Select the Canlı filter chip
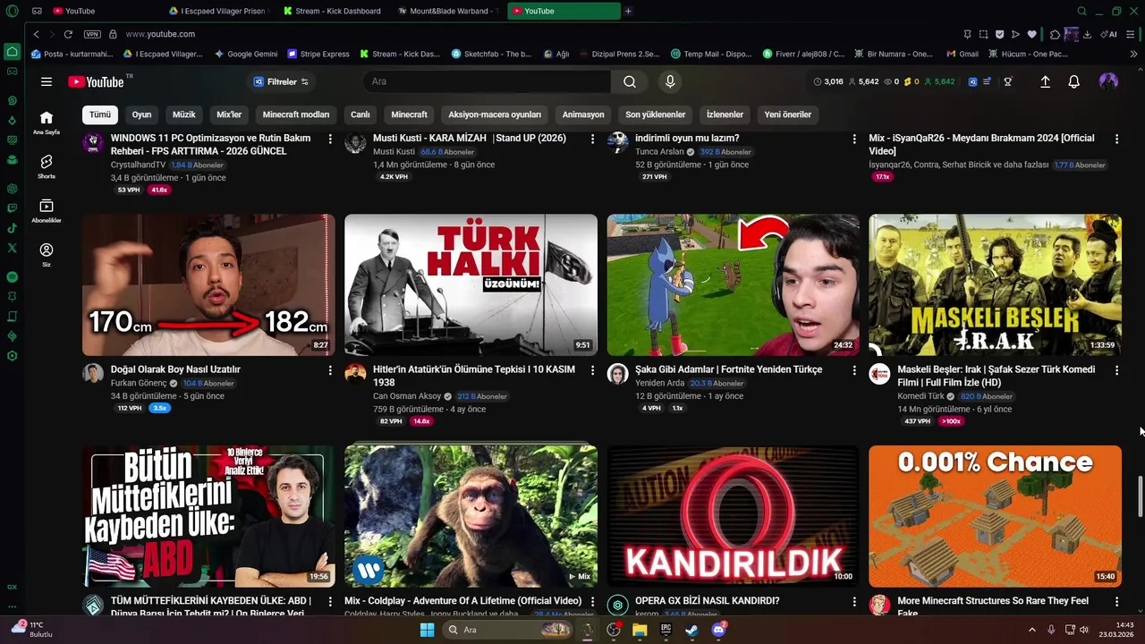The width and height of the screenshot is (1145, 644). [x=360, y=114]
